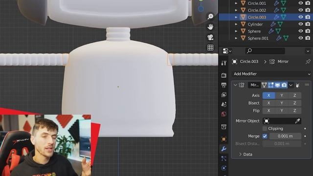Hide Circle.001 with its eye icon
Viewport: 313px width, 176px height.
[x=301, y=3]
